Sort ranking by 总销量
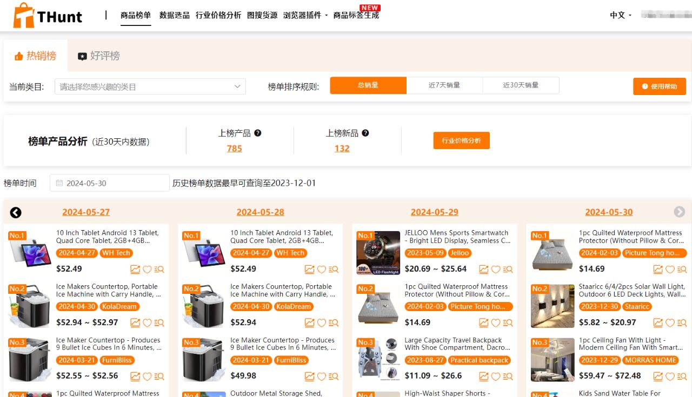The image size is (692, 397). click(x=368, y=85)
